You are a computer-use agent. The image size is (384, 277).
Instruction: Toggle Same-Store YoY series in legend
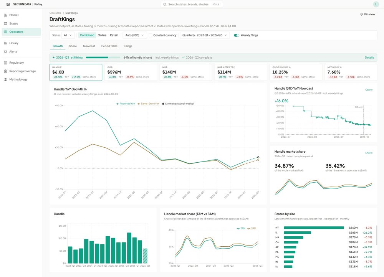[148, 104]
